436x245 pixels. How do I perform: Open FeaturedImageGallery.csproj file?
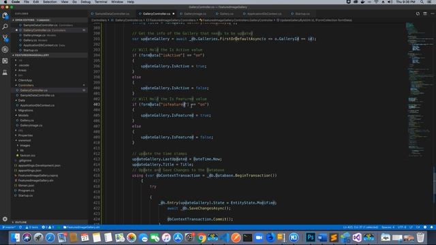(x=38, y=176)
